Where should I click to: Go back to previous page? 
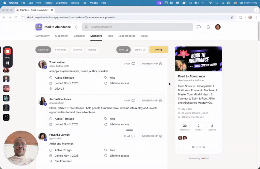click(4, 17)
